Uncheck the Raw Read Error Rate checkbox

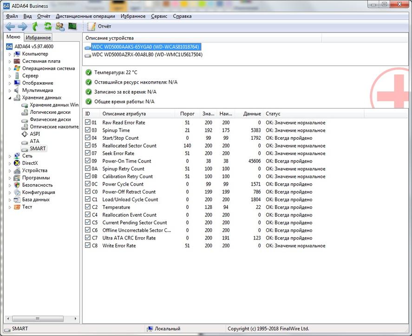click(88, 123)
